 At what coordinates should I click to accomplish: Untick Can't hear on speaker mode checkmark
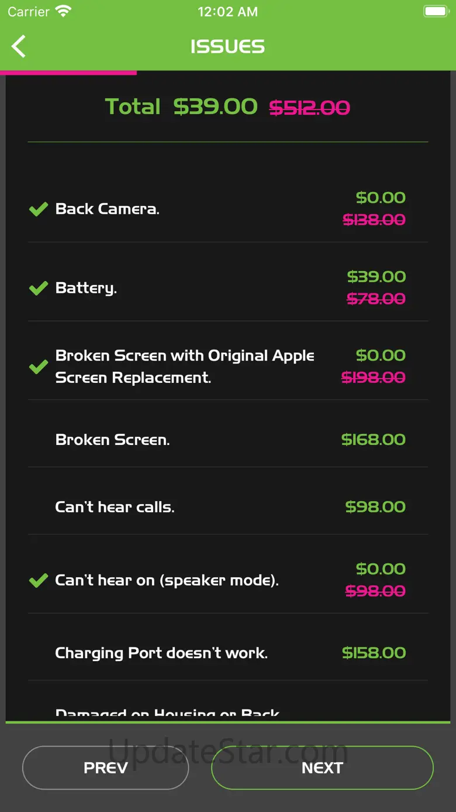[x=39, y=581]
